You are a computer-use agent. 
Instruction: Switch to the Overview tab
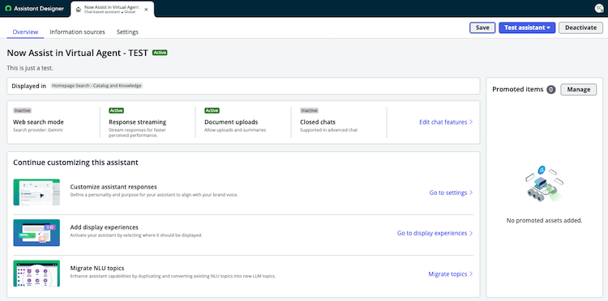click(26, 32)
